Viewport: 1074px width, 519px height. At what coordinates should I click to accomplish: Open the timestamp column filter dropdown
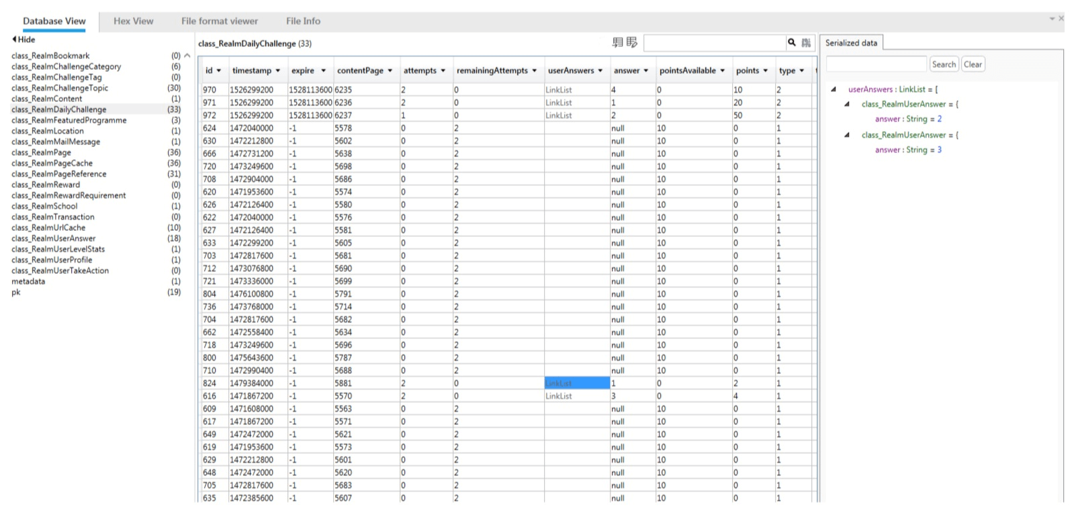pyautogui.click(x=278, y=70)
